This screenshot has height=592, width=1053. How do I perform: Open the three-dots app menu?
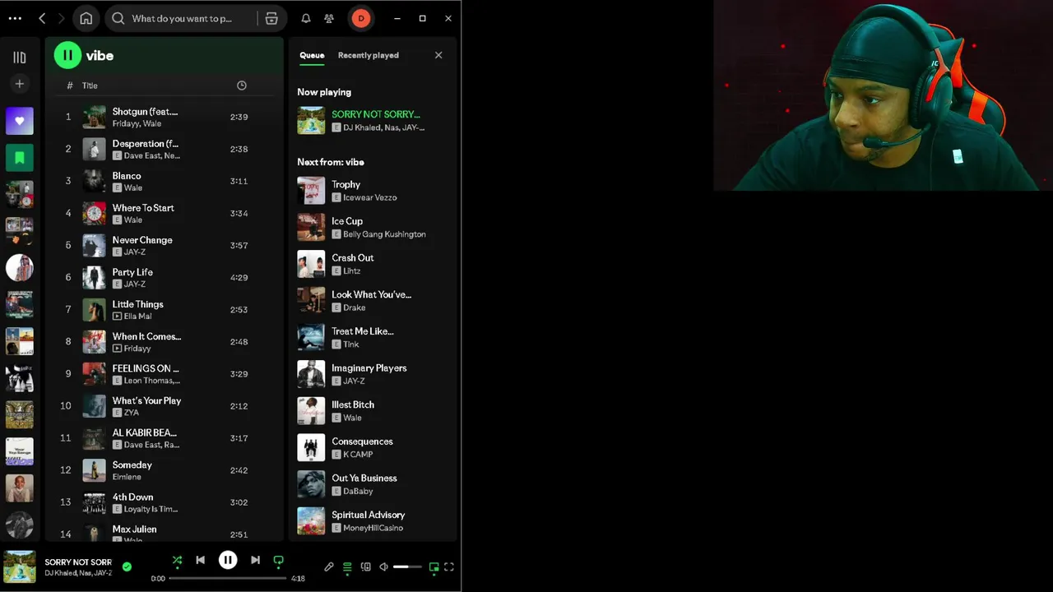pos(15,18)
